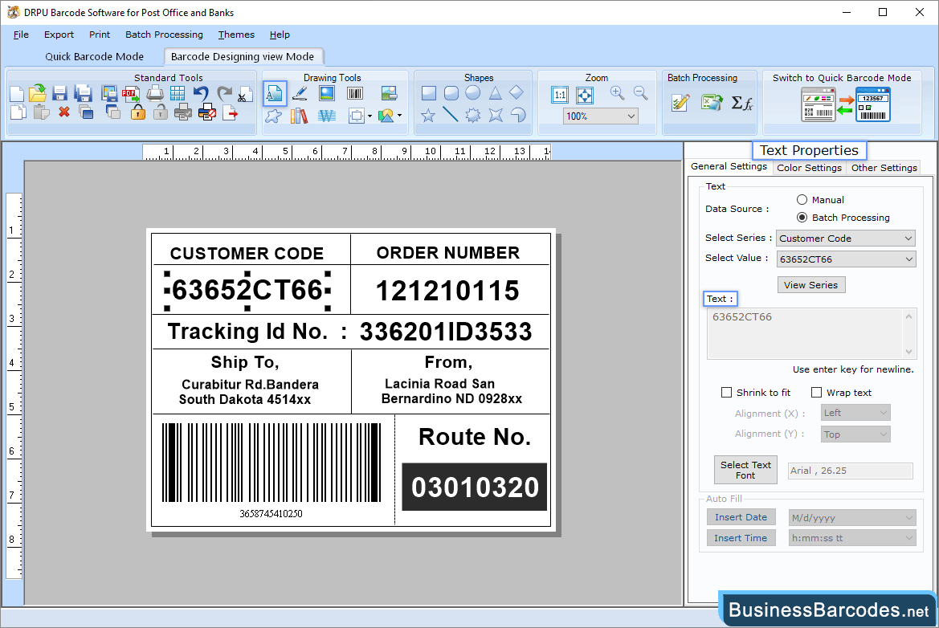Open the Image Library books icon

pos(299,115)
